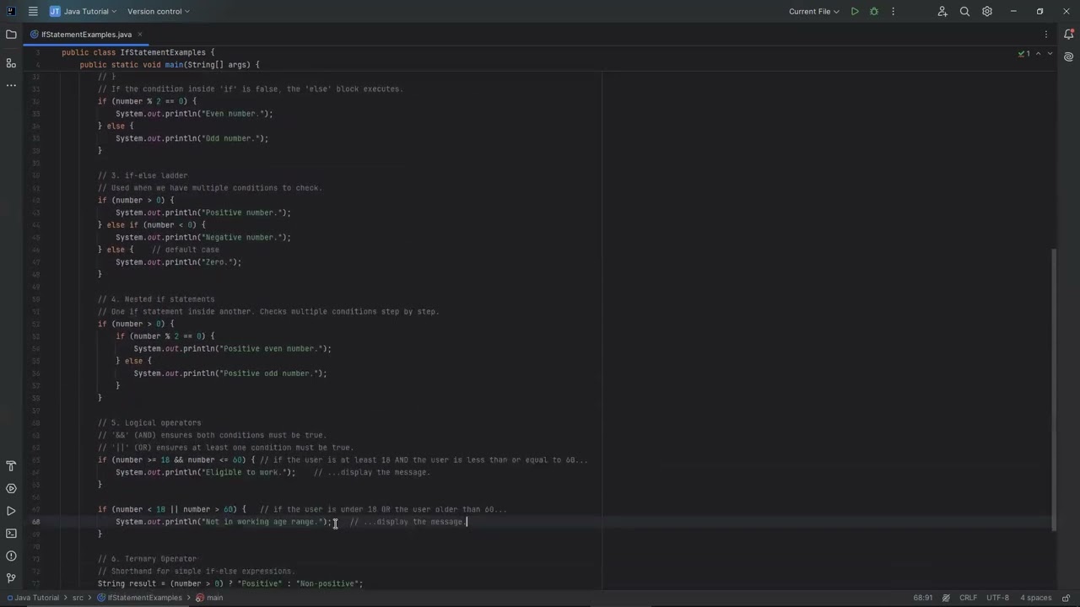The image size is (1080, 607).
Task: Show more tool windows ellipsis
Action: tap(11, 85)
